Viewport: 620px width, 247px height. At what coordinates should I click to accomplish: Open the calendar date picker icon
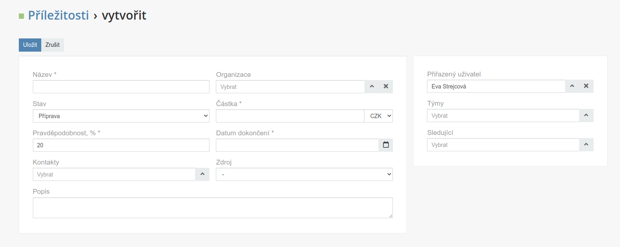pos(386,145)
